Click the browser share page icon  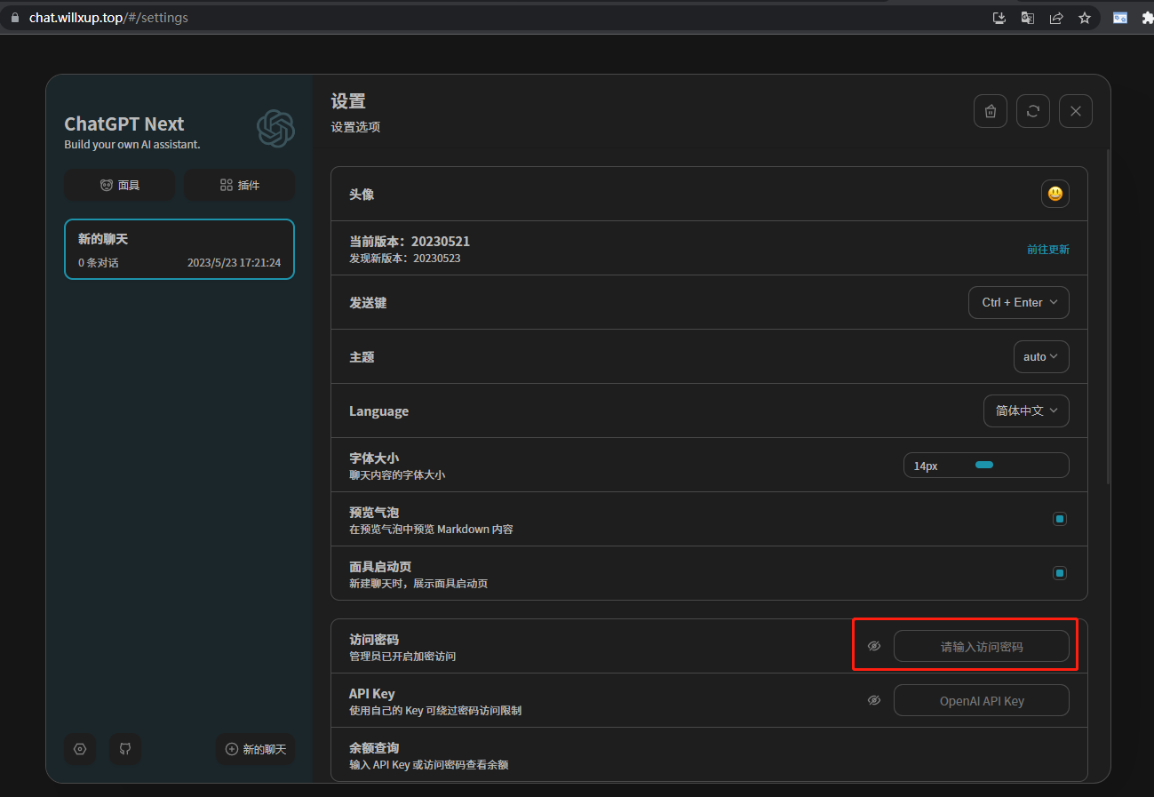[x=1055, y=18]
